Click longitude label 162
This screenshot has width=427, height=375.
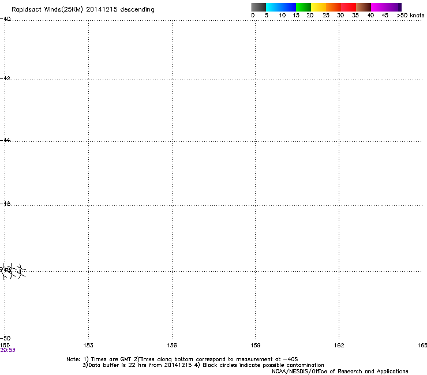point(339,346)
